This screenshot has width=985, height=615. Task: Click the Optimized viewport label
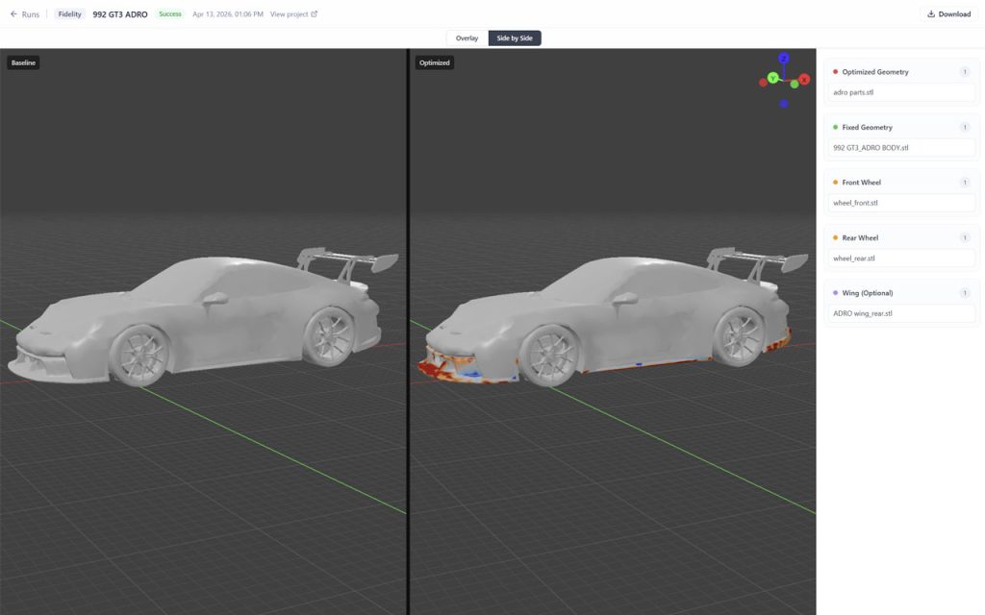[x=434, y=62]
